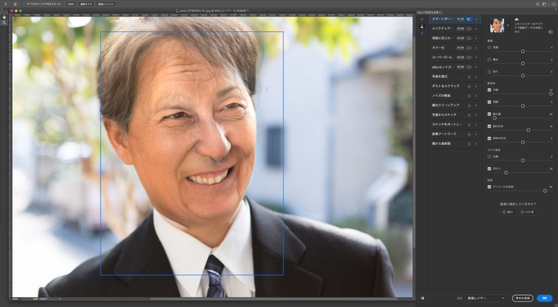
Task: Select the Zoom magnifier tool in left toolbar
Action: 4,23
